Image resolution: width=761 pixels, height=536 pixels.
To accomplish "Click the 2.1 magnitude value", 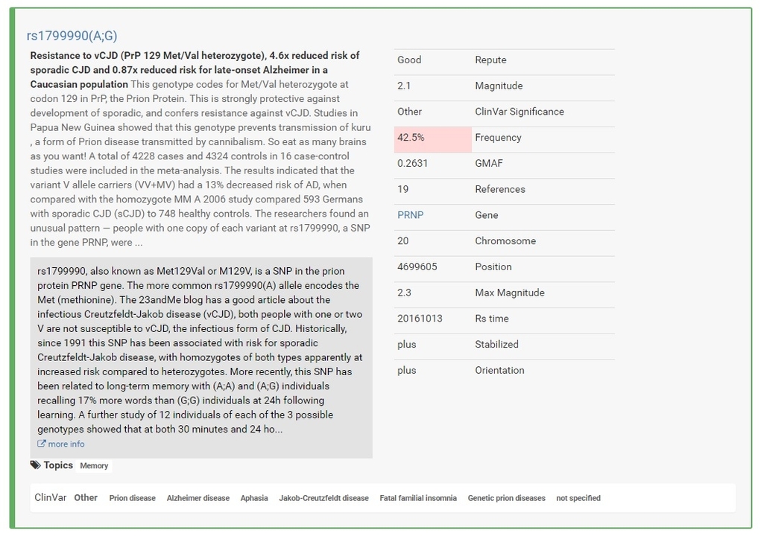I will click(404, 86).
